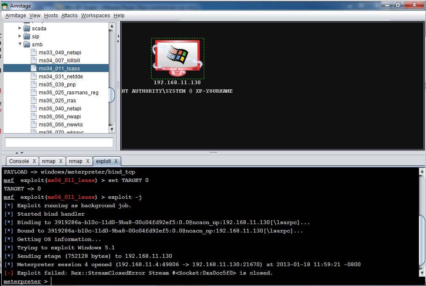Image resolution: width=426 pixels, height=286 pixels.
Task: Click the 'Trying to exploit Windows 5.1' line
Action: coord(59,248)
